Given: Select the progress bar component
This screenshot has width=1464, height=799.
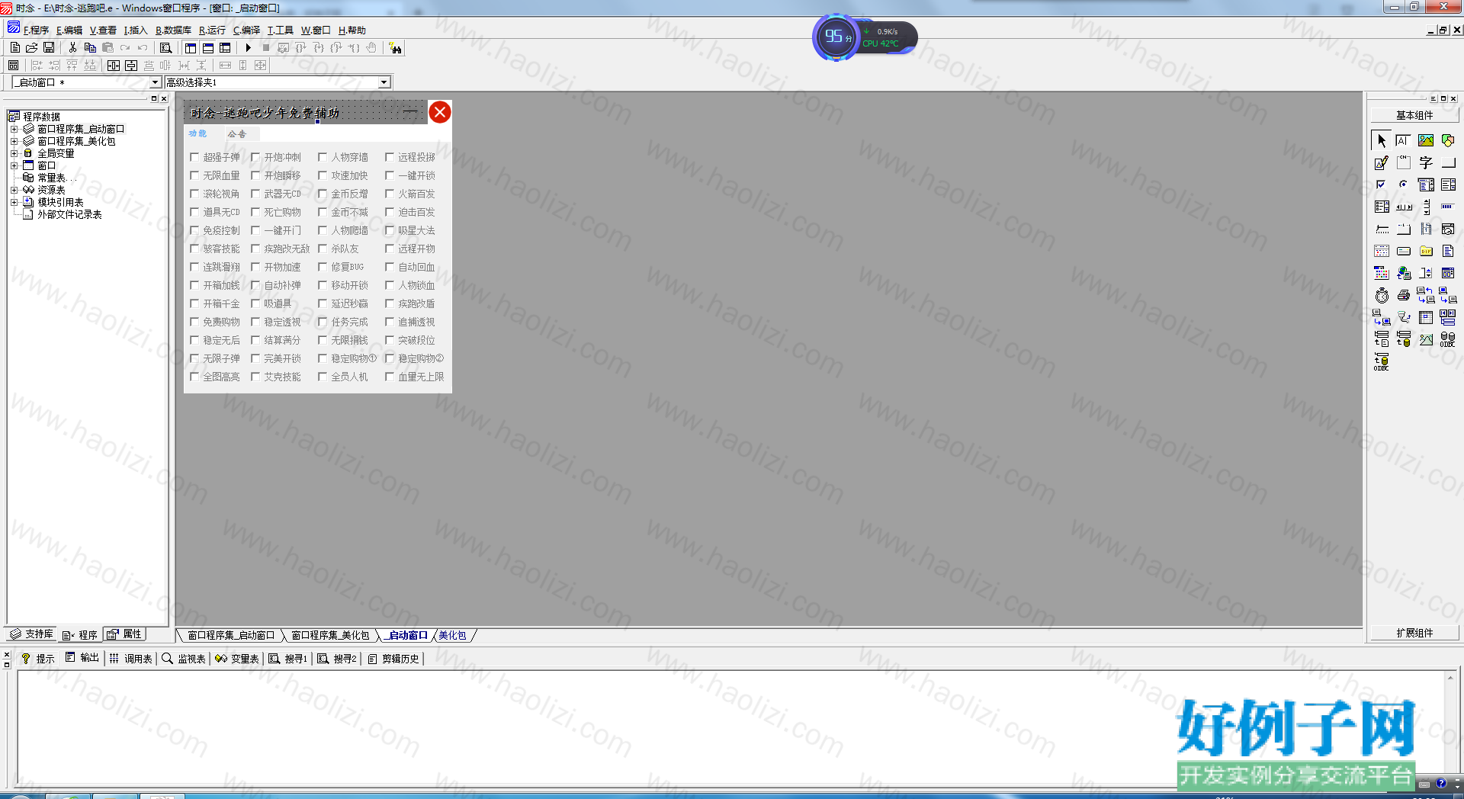Looking at the screenshot, I should tap(1447, 207).
